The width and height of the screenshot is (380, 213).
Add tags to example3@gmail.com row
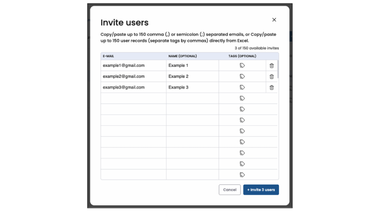click(242, 88)
